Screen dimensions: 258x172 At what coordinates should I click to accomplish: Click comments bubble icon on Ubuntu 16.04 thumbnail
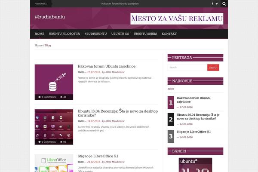point(40,142)
